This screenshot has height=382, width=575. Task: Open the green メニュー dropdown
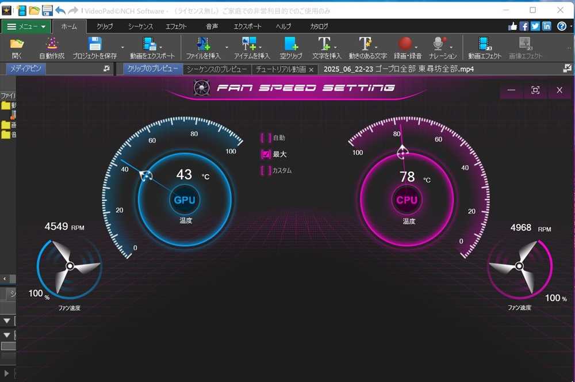tap(26, 26)
